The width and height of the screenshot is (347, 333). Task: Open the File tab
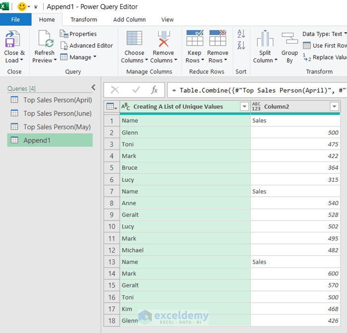[15, 19]
